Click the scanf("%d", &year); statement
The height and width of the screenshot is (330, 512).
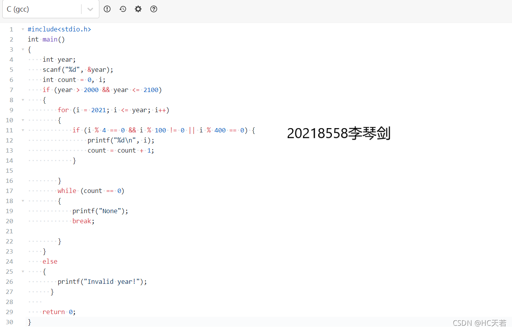[x=78, y=69]
